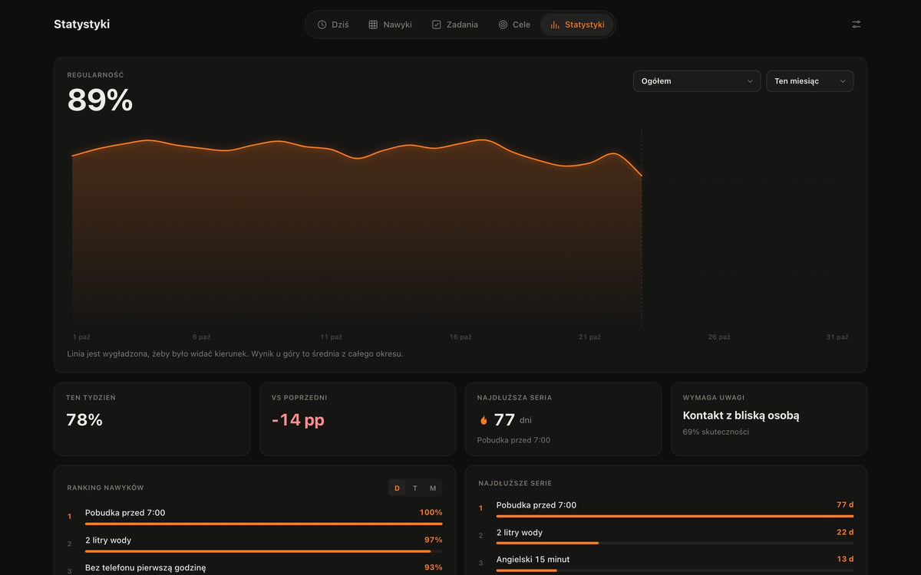
Task: Click the Pobudka przed 7:00 streak bar
Action: point(675,516)
